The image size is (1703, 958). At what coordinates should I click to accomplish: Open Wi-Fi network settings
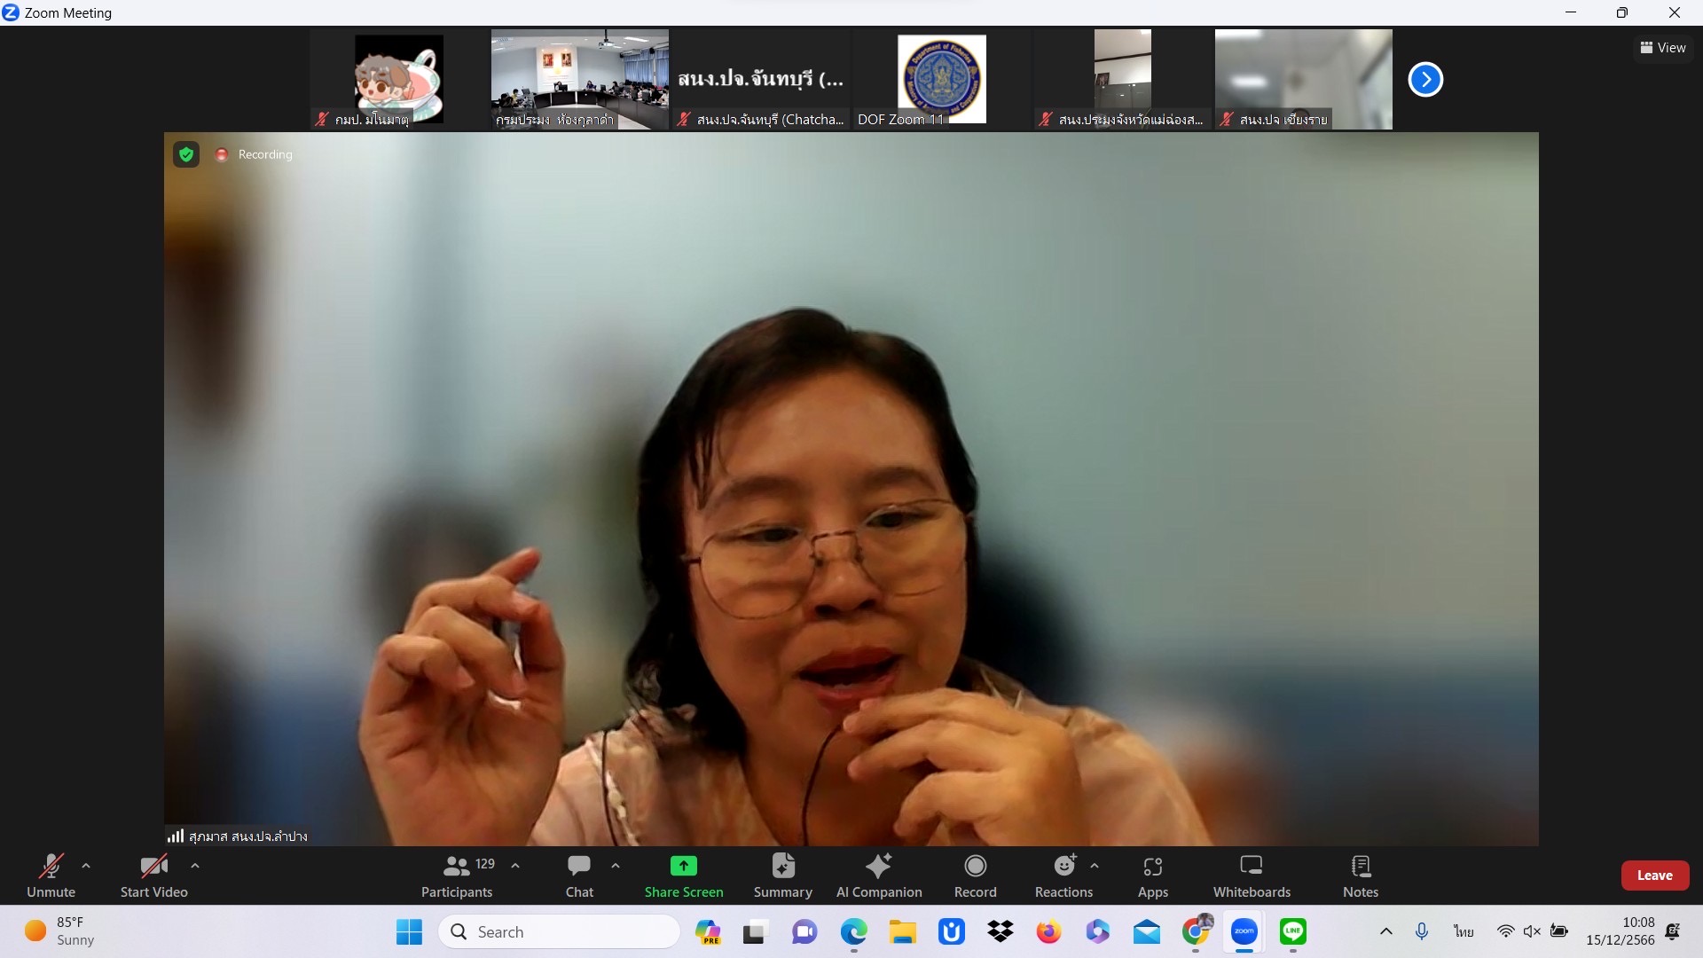[1505, 931]
